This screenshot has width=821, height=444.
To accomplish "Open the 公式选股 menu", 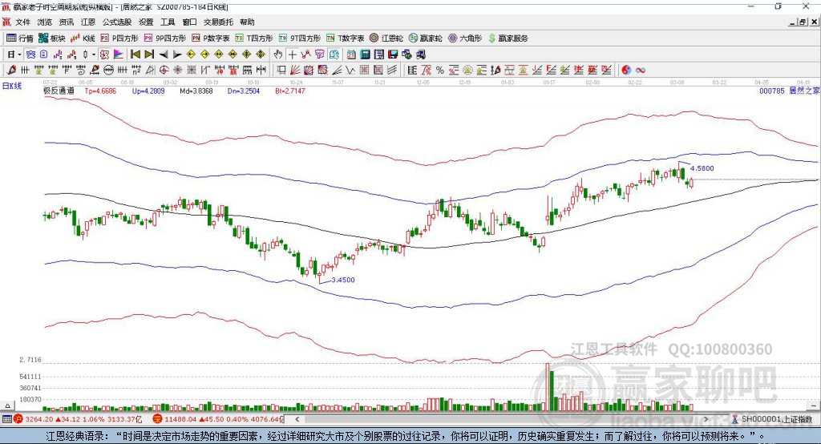I will click(117, 22).
